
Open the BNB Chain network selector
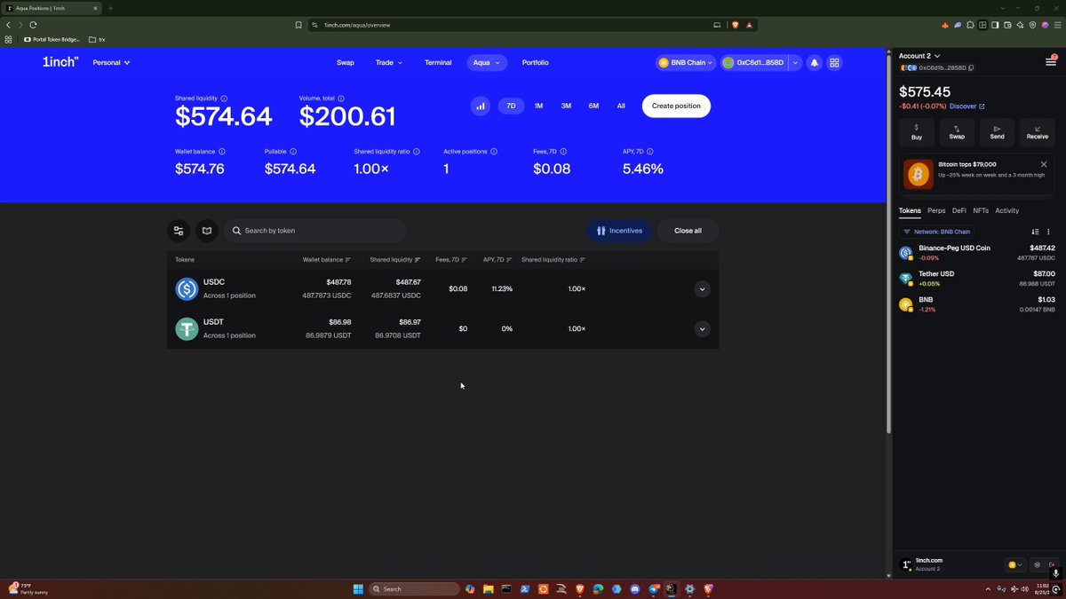coord(686,63)
